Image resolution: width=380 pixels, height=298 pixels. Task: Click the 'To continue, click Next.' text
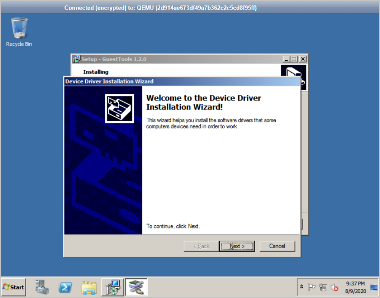pyautogui.click(x=173, y=226)
